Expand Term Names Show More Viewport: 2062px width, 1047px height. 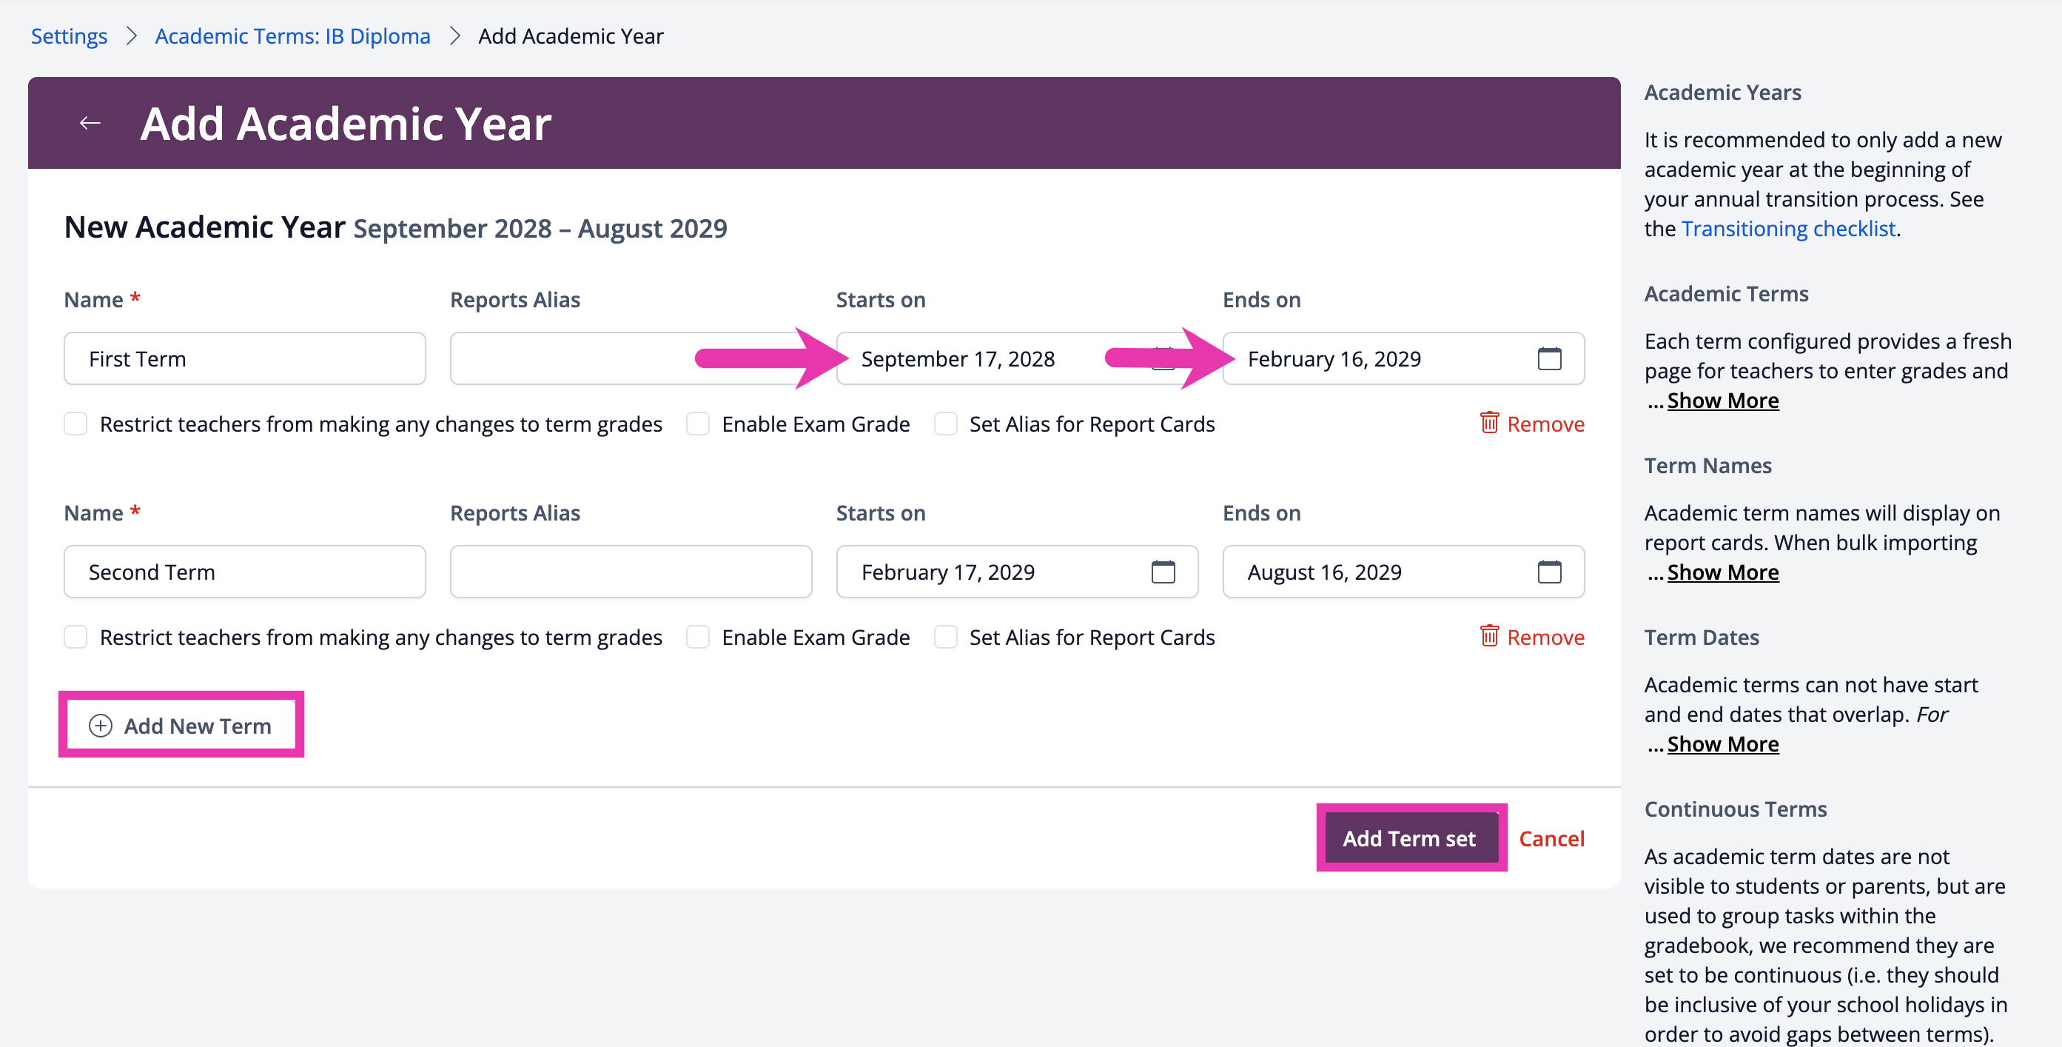1722,571
